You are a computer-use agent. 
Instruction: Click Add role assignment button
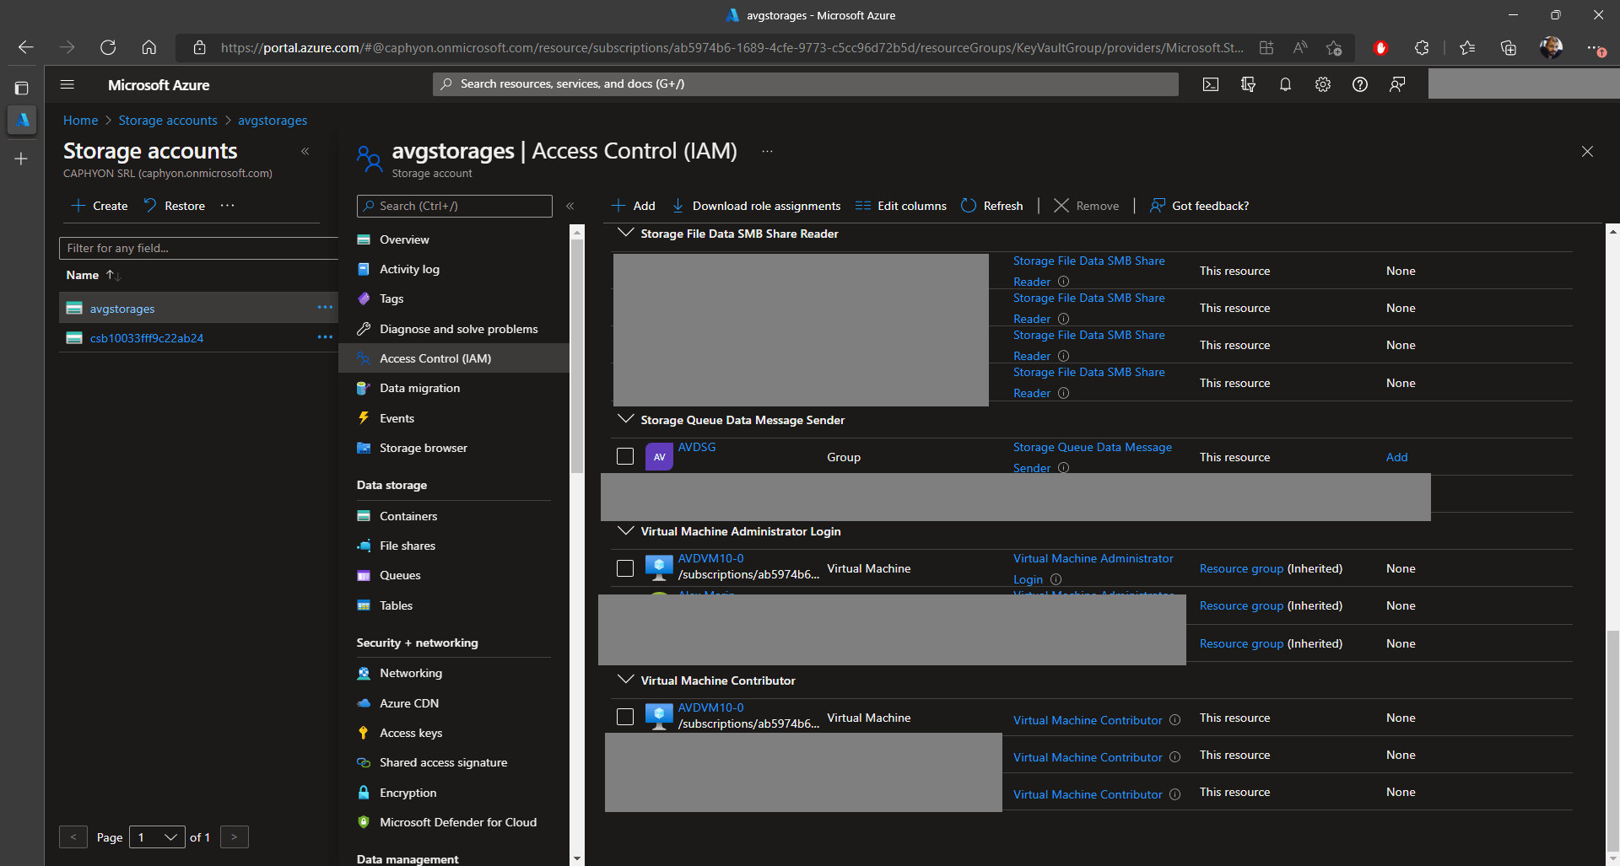(634, 206)
